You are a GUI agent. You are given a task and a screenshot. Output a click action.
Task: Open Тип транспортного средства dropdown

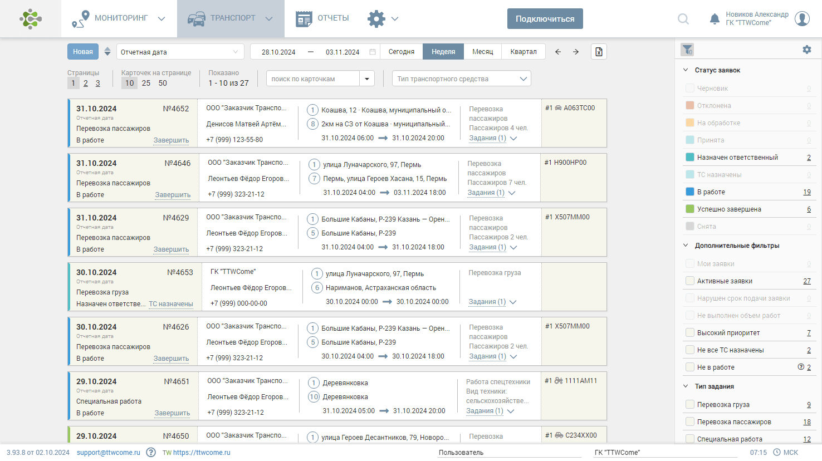tap(461, 79)
